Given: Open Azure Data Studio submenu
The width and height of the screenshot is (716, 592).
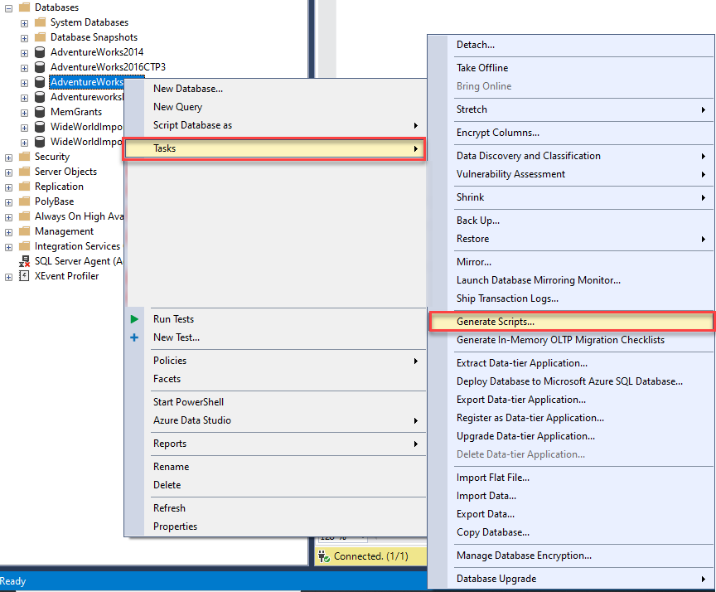Looking at the screenshot, I should point(274,420).
